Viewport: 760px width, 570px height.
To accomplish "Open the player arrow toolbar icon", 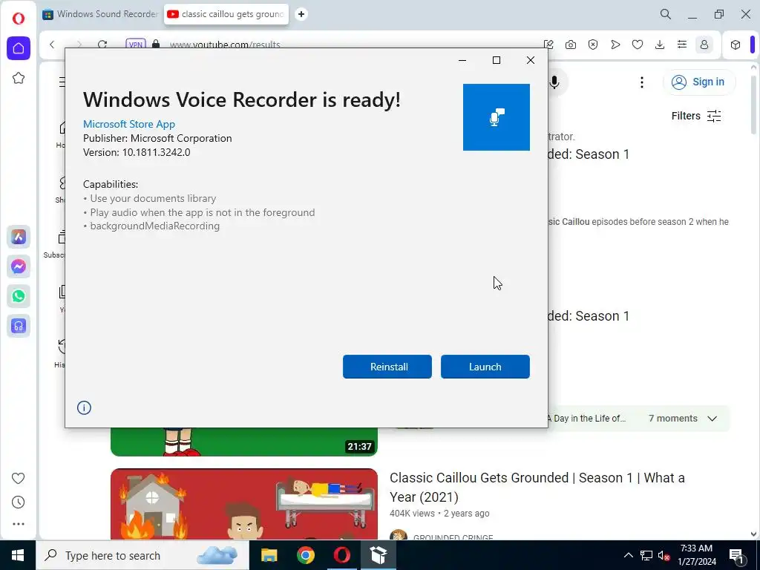I will coord(615,45).
